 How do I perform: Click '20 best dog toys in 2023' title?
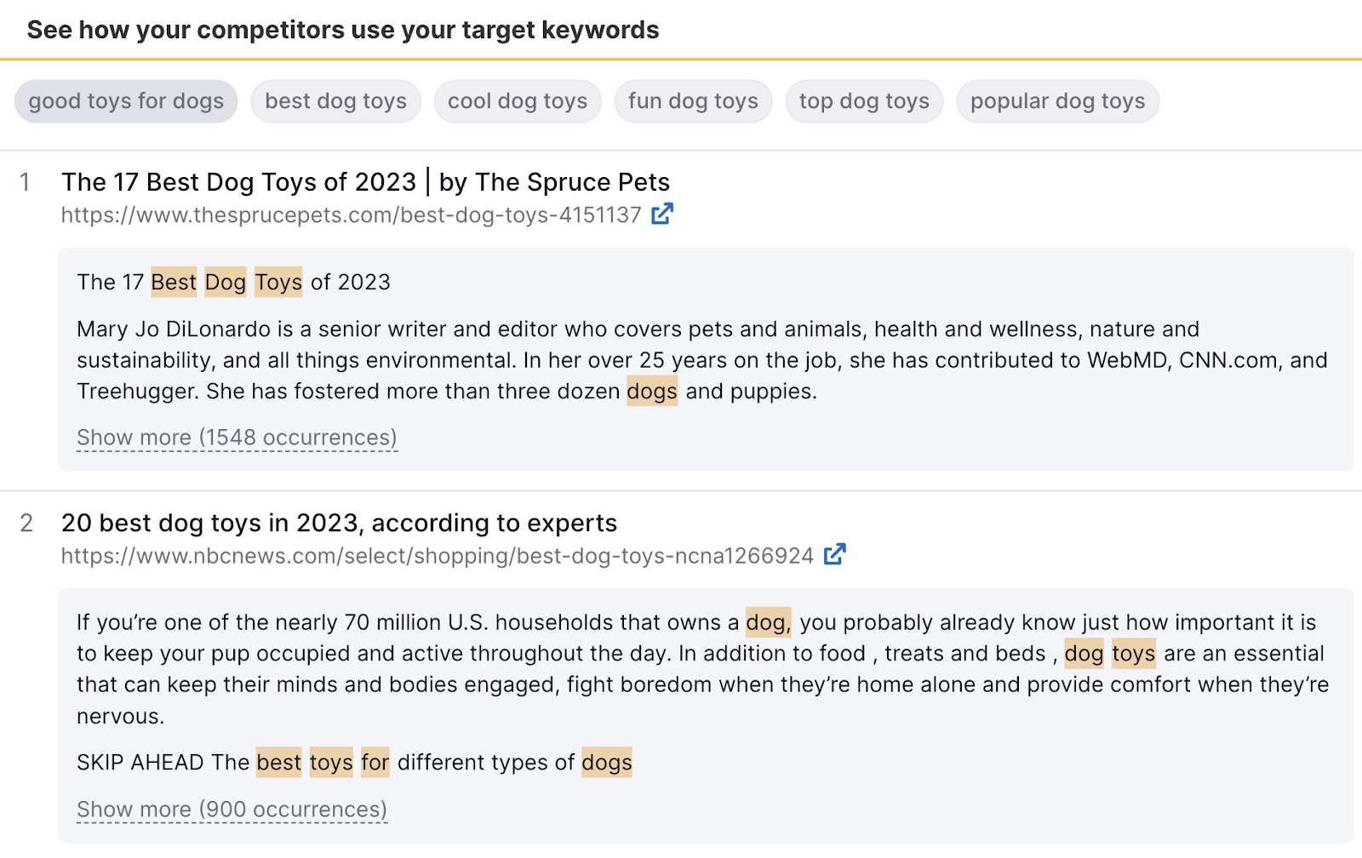click(x=339, y=523)
